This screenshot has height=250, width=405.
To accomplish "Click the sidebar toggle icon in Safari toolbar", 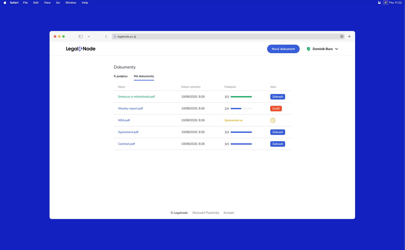I will [x=80, y=36].
